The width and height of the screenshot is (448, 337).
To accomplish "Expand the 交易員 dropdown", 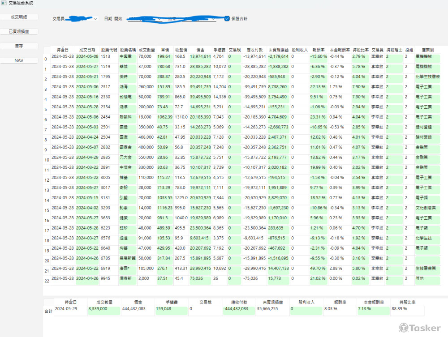I will pos(95,19).
